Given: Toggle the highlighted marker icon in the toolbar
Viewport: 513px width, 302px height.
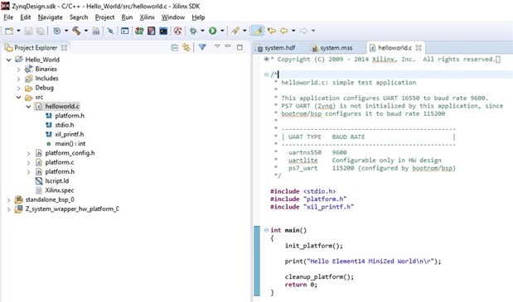Looking at the screenshot, I should pos(258,31).
